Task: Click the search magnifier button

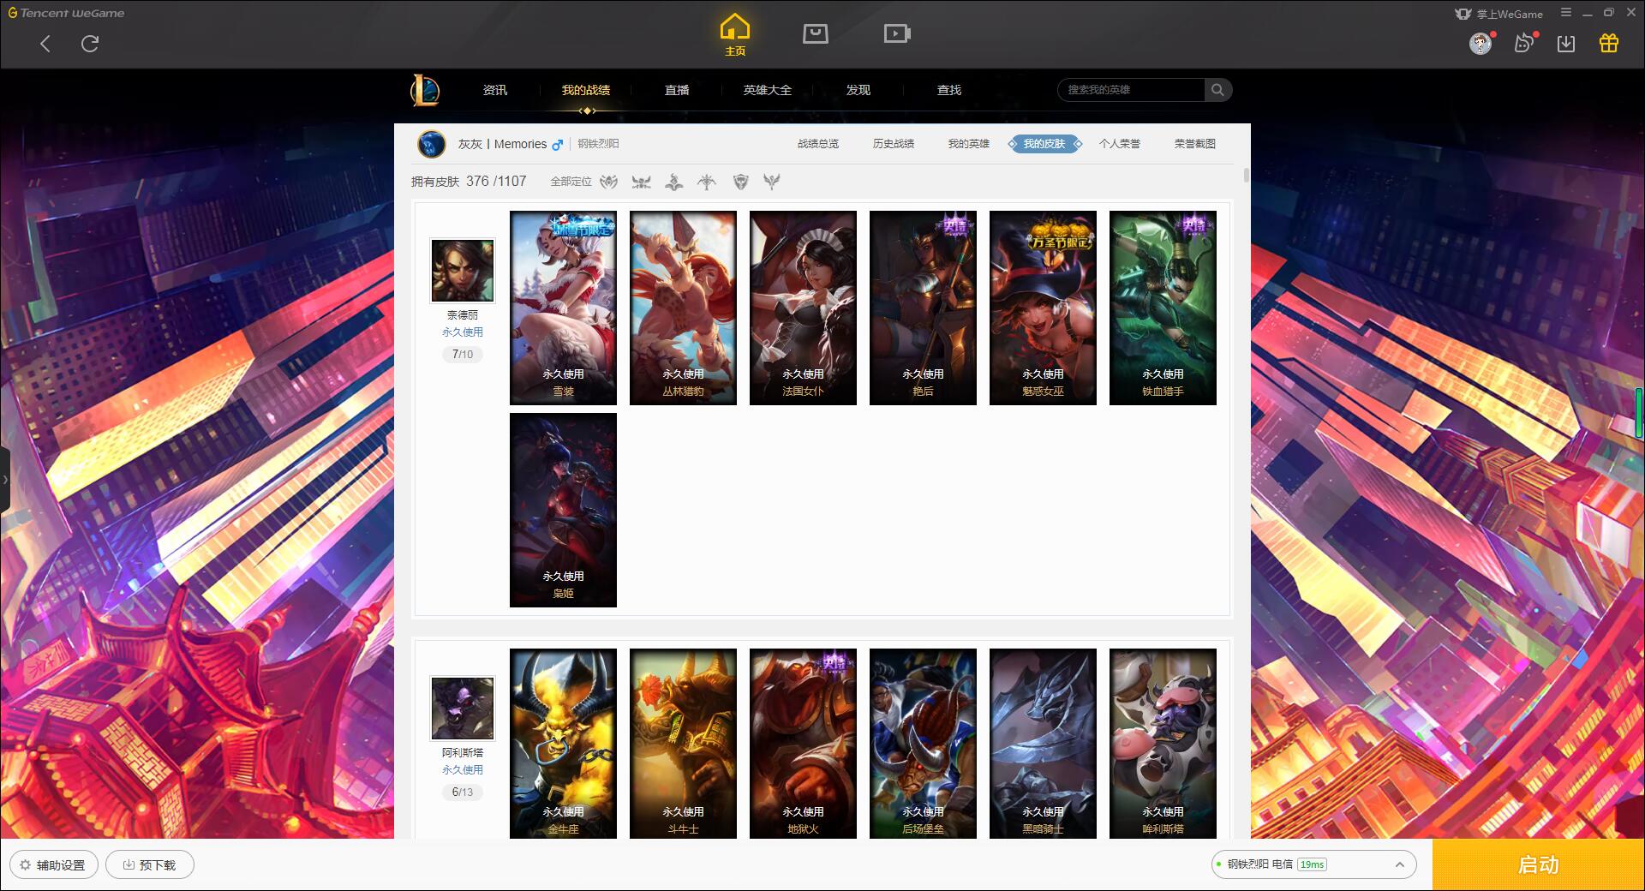Action: (1217, 90)
